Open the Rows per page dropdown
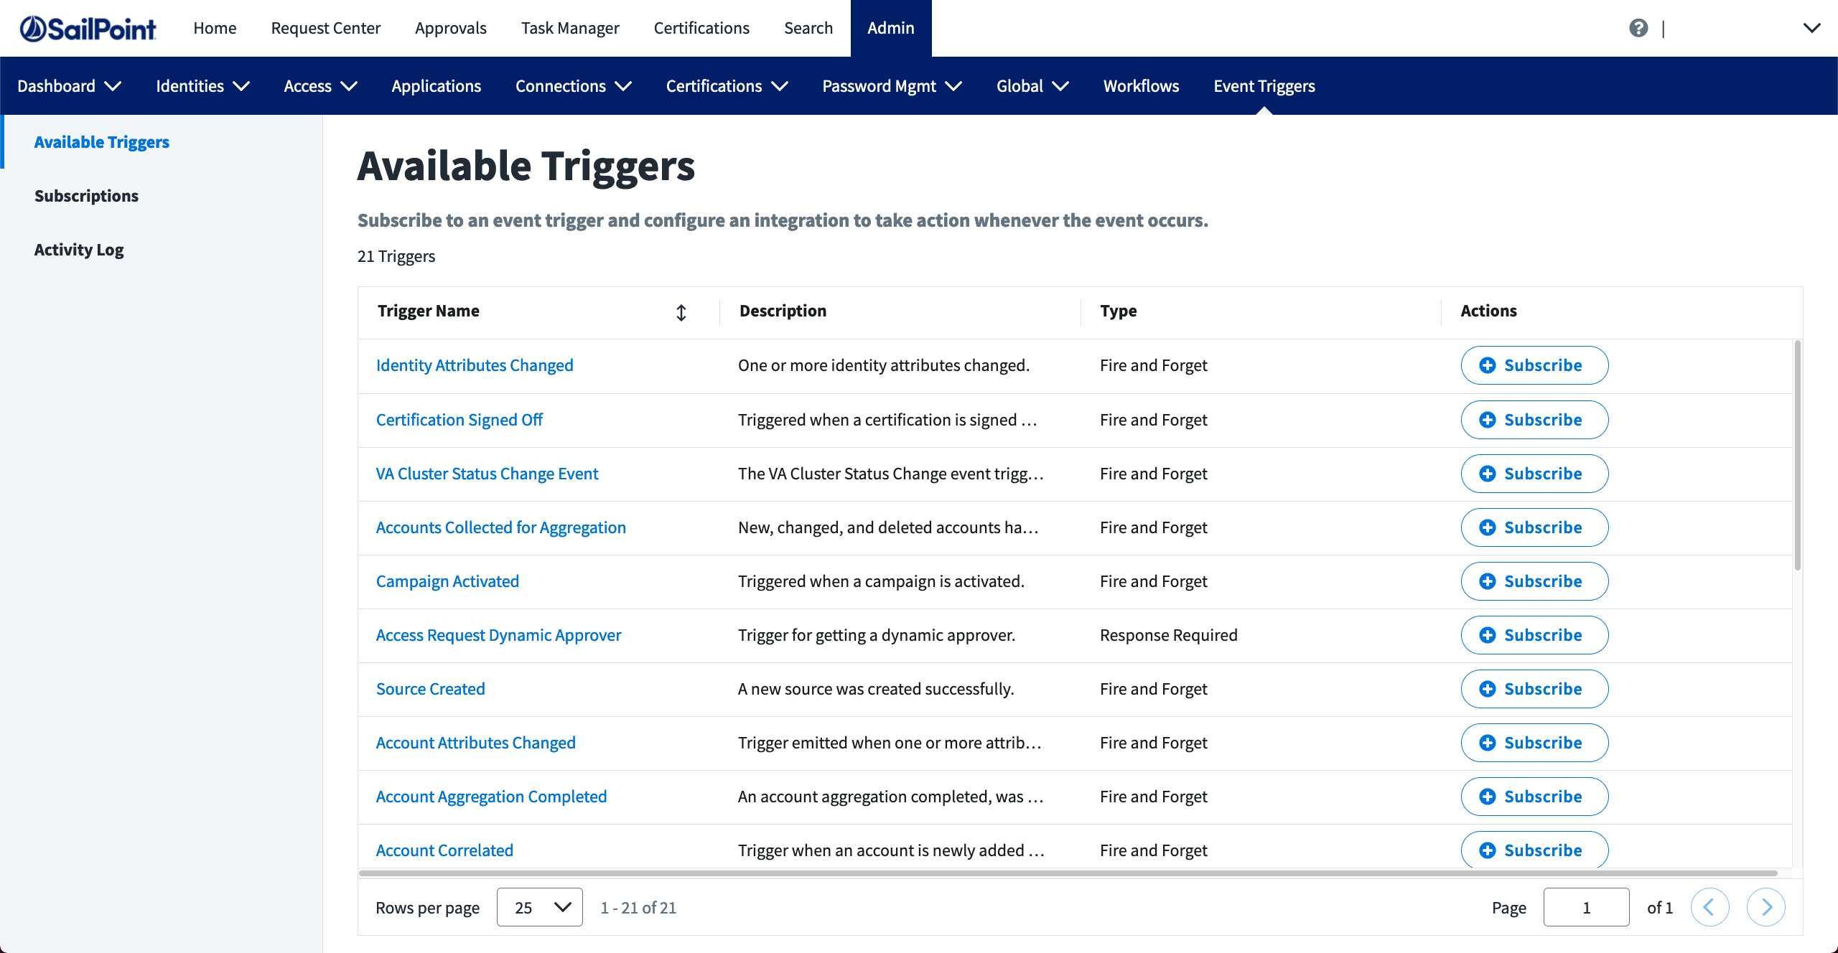Viewport: 1838px width, 953px height. [539, 907]
